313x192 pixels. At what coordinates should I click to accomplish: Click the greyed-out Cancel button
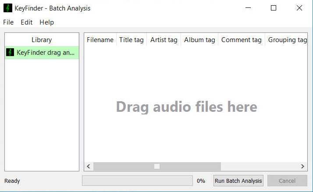(x=287, y=181)
